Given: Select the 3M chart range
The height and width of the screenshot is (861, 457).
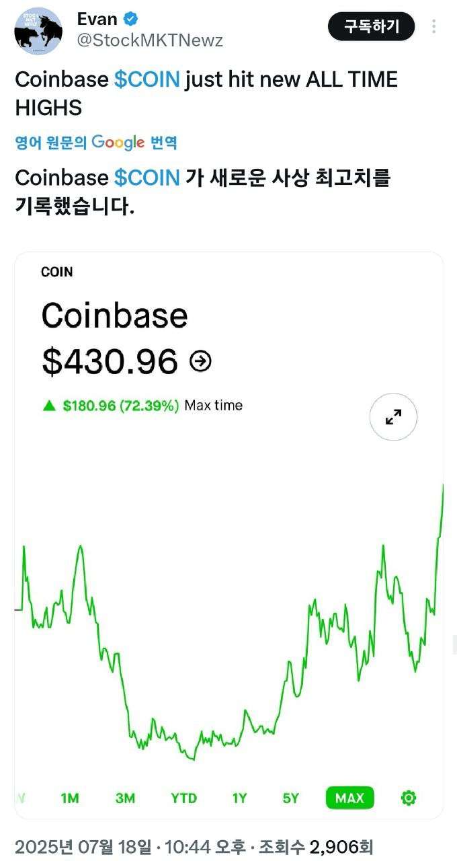Looking at the screenshot, I should (x=125, y=798).
